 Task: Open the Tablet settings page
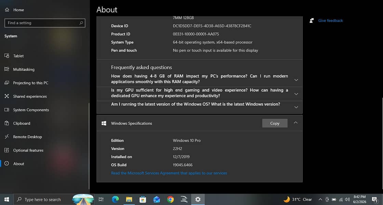click(x=18, y=56)
